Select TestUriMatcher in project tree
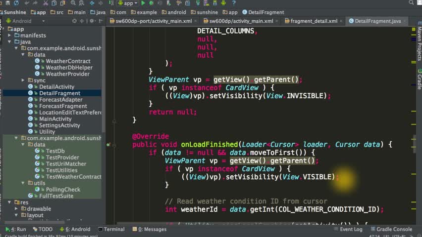The image size is (422, 237). point(66,164)
